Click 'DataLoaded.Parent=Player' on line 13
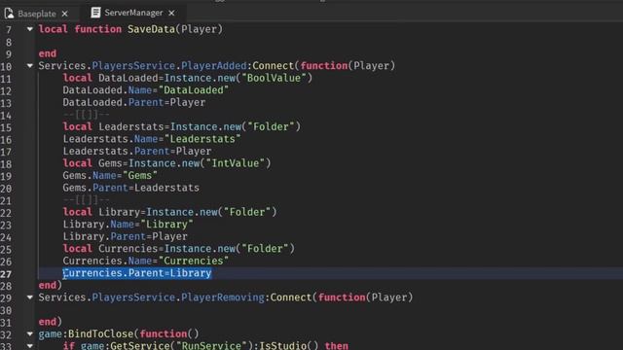This screenshot has width=623, height=350. (134, 102)
